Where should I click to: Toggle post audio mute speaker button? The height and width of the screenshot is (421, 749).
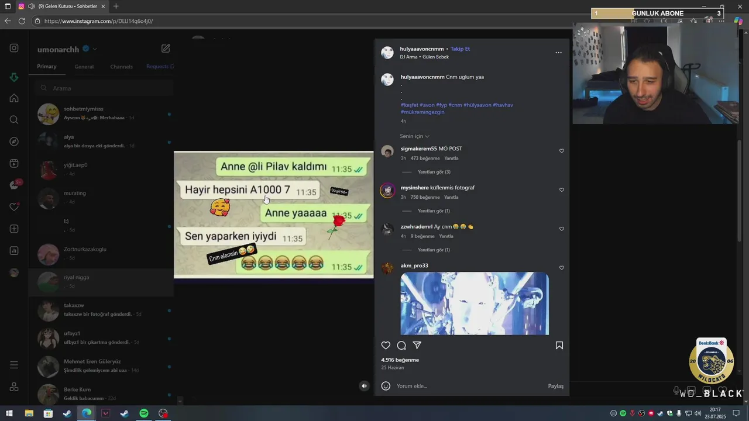(365, 386)
